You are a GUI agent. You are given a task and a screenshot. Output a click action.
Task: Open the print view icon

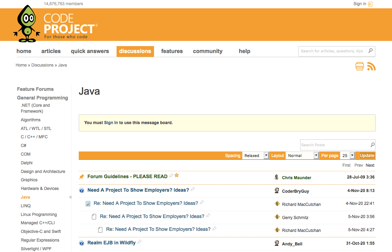pyautogui.click(x=360, y=66)
